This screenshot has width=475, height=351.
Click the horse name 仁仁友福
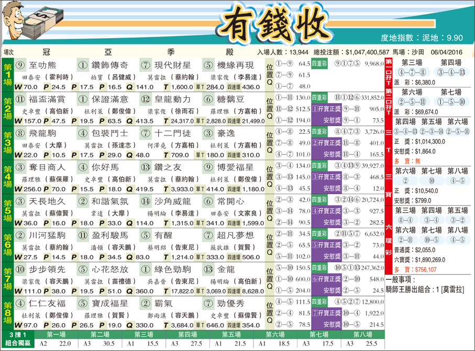47,303
